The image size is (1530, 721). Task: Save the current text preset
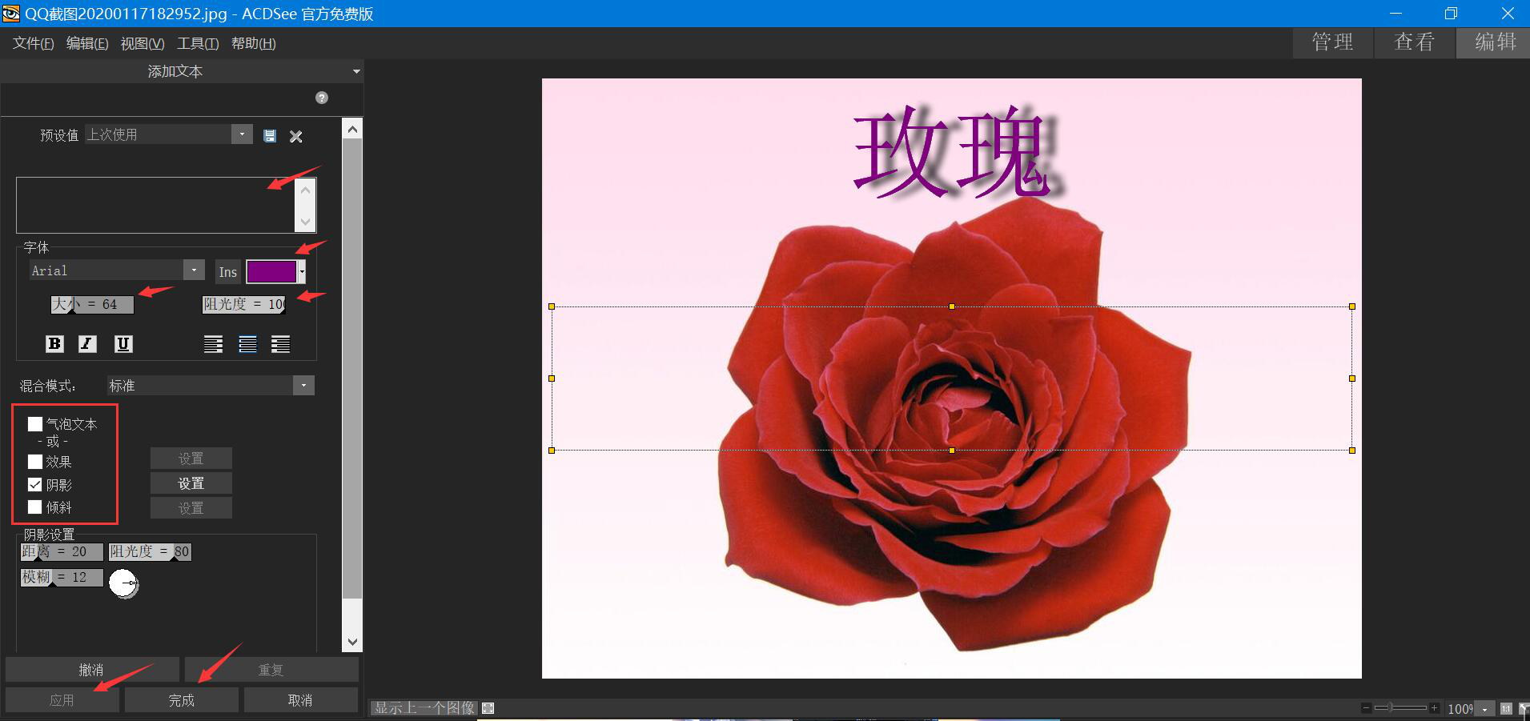click(270, 136)
